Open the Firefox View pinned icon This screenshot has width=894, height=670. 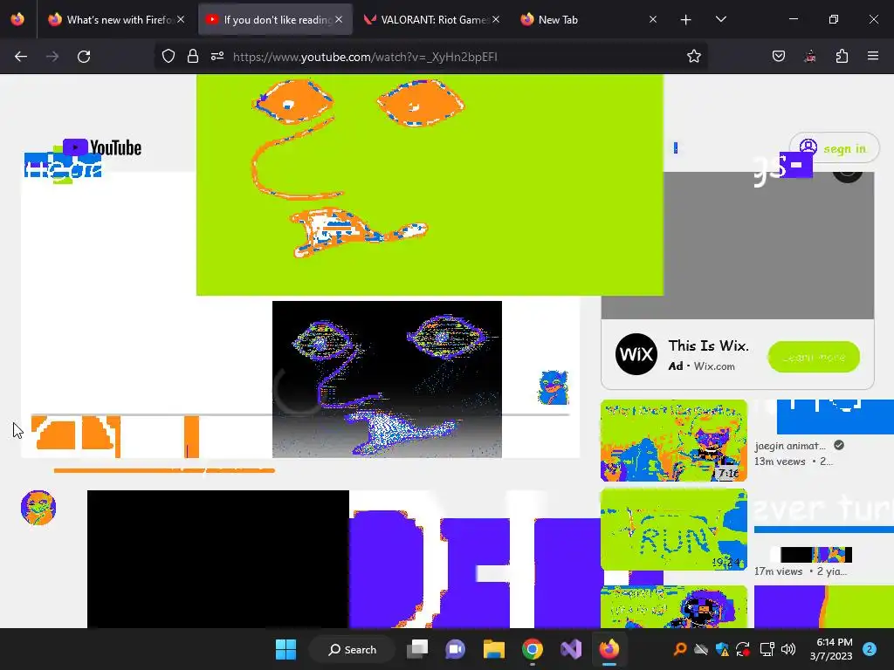click(x=17, y=19)
